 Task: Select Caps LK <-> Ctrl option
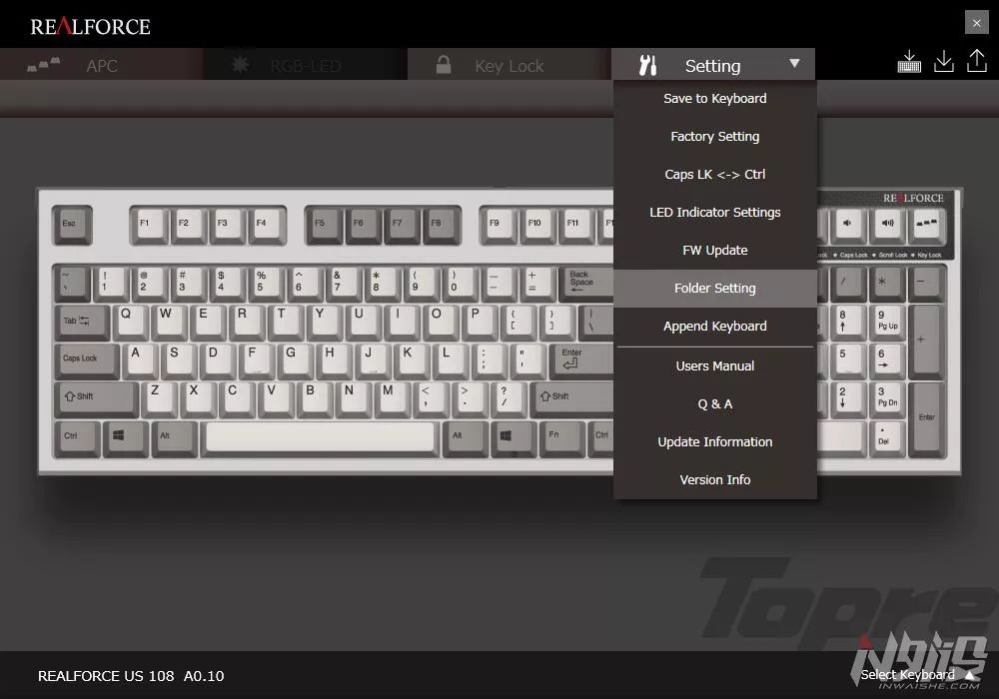click(x=715, y=175)
